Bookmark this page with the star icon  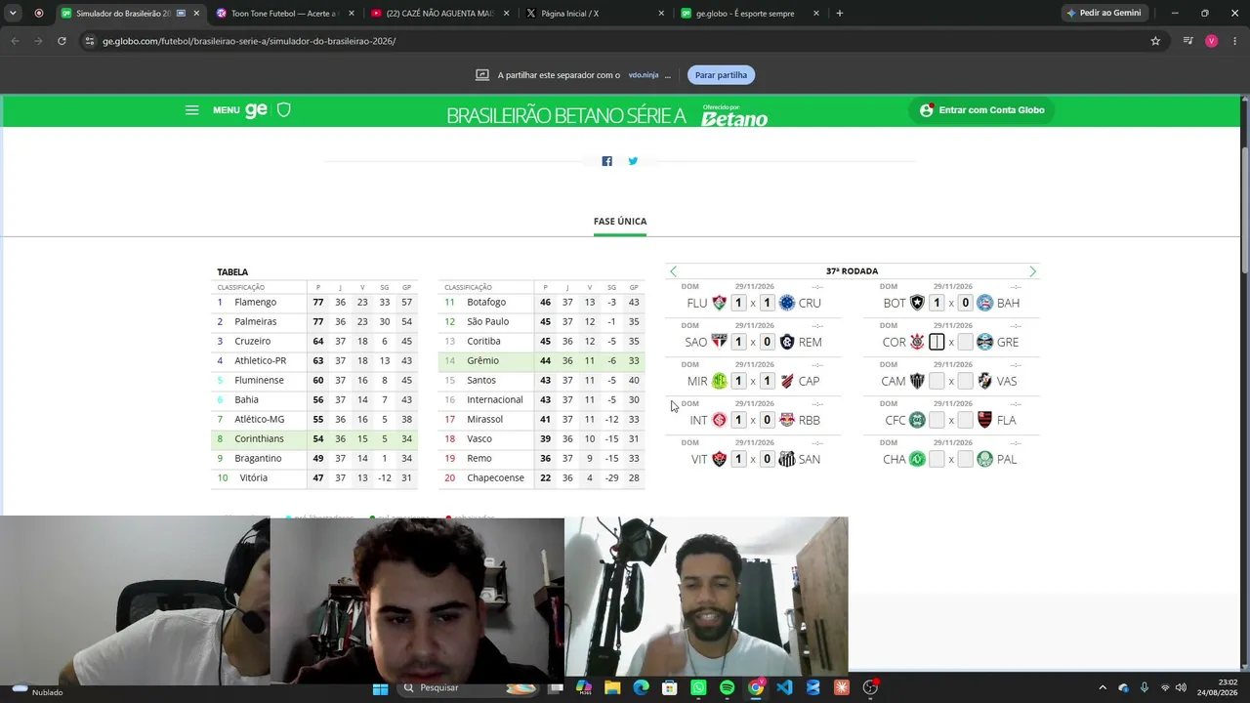pos(1155,41)
